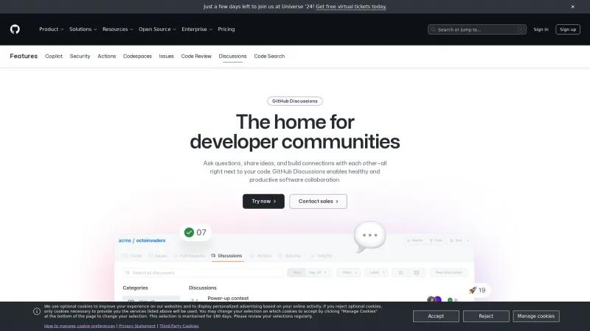This screenshot has width=590, height=331.
Task: Expand the Product menu
Action: coord(51,29)
